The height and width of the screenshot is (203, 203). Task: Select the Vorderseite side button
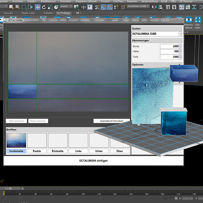click(x=16, y=151)
